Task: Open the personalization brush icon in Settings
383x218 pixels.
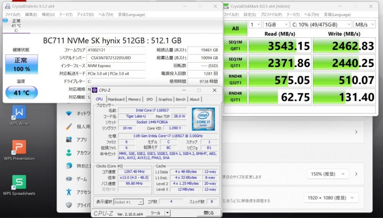Action: tap(69, 127)
